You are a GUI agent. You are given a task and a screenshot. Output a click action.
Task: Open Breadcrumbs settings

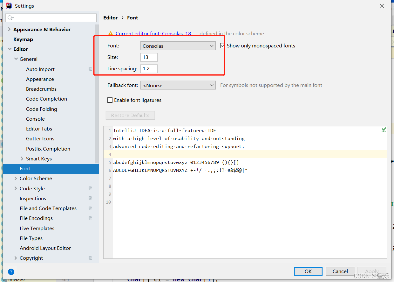click(41, 89)
